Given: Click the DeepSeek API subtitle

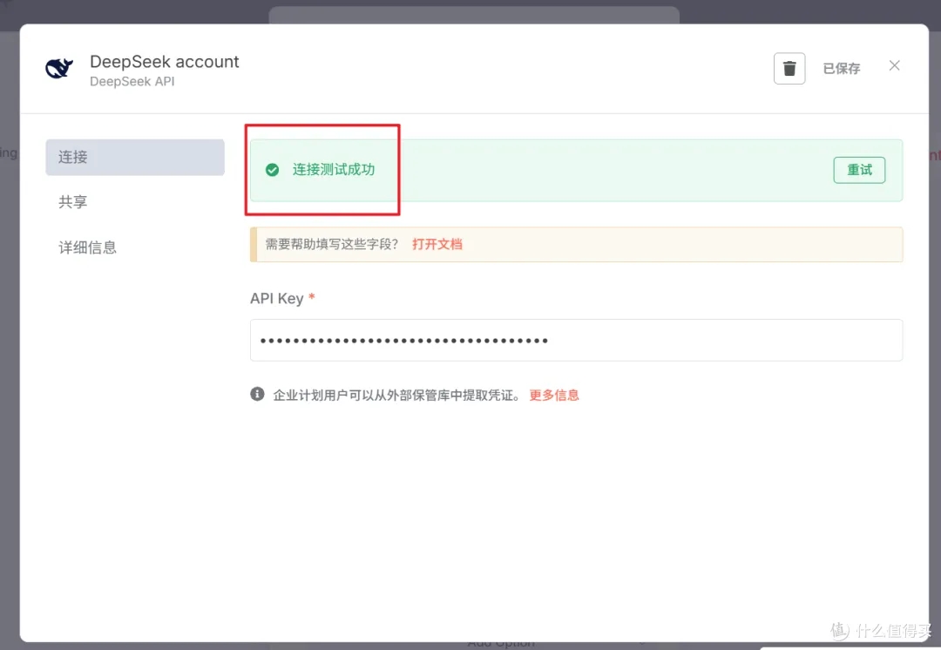Looking at the screenshot, I should click(132, 82).
